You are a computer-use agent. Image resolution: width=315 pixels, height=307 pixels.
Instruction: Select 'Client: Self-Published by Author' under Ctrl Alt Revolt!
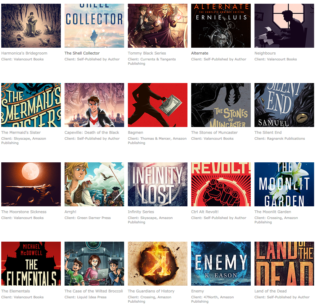(218, 218)
